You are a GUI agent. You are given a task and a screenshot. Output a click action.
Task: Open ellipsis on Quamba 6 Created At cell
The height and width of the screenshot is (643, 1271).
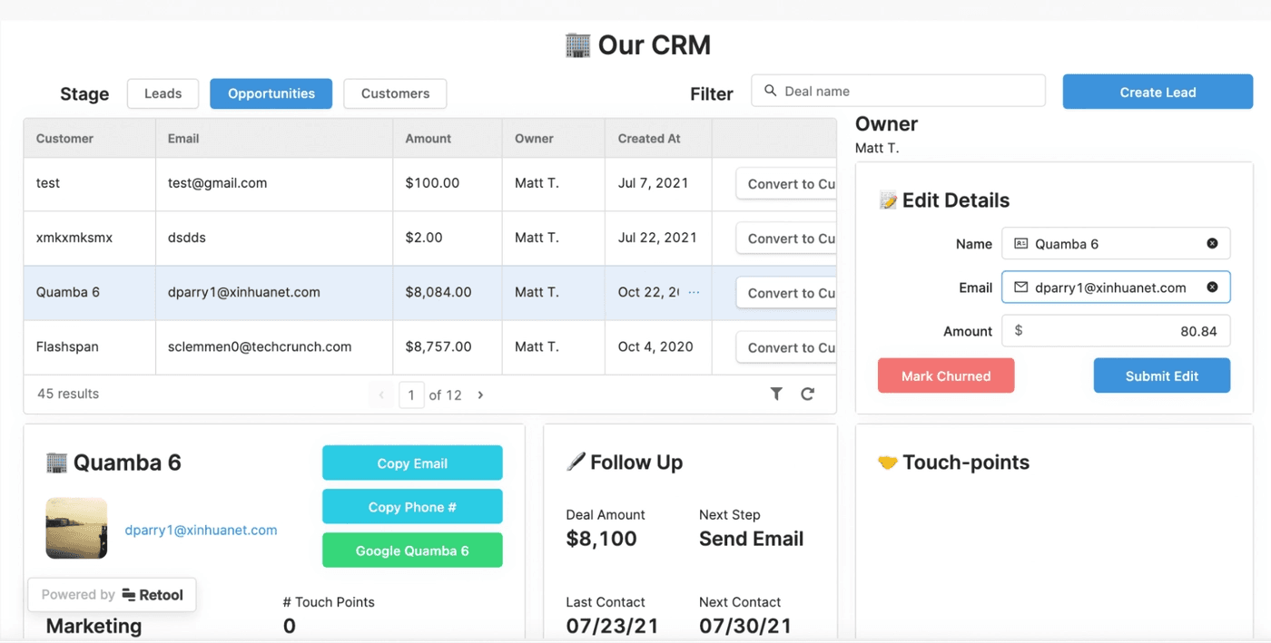tap(695, 292)
